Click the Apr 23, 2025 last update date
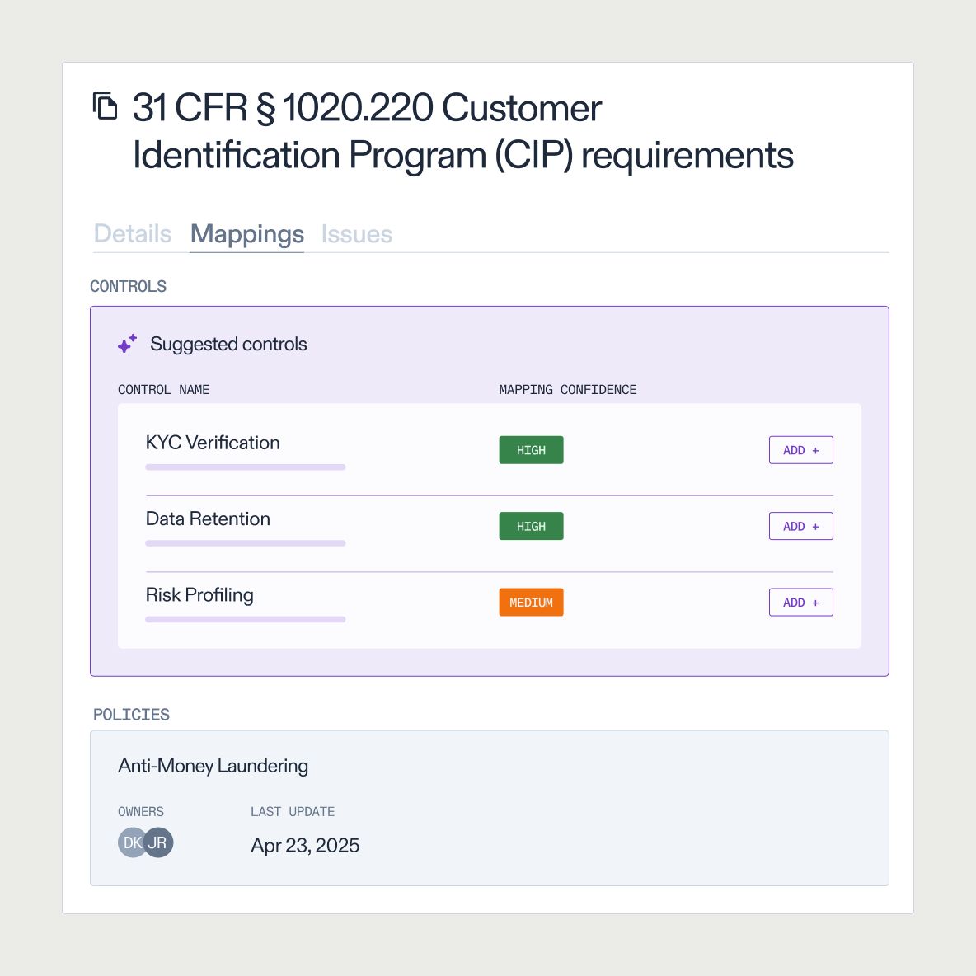The width and height of the screenshot is (976, 976). (305, 845)
